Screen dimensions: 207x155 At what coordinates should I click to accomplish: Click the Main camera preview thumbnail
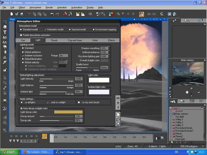point(188,74)
